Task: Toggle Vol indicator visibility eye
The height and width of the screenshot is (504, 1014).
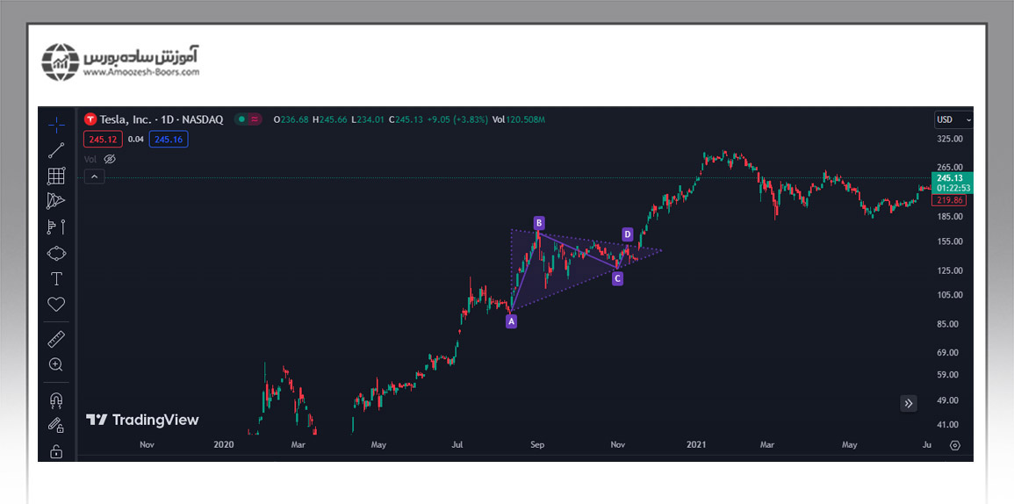Action: [110, 159]
